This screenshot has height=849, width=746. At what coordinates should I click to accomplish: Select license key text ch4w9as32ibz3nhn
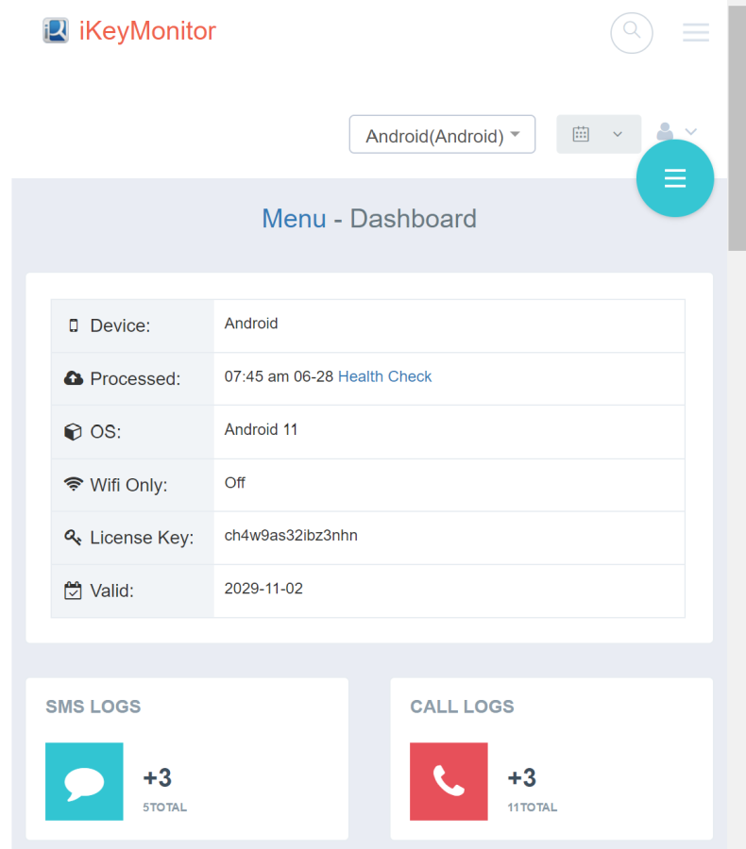[x=291, y=536]
